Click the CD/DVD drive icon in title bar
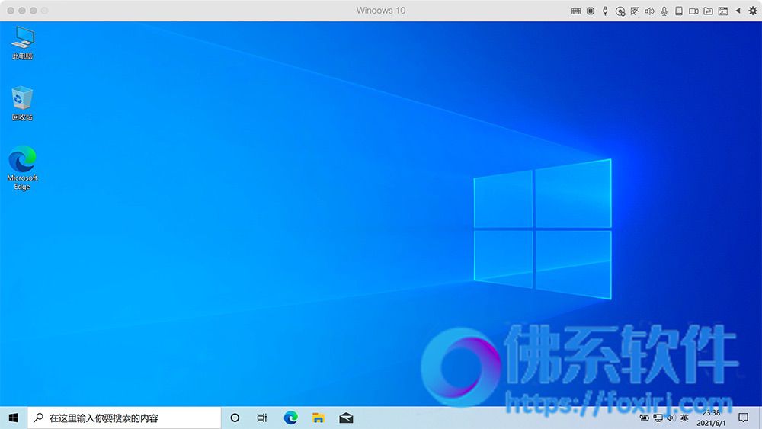The image size is (762, 429). [x=620, y=11]
